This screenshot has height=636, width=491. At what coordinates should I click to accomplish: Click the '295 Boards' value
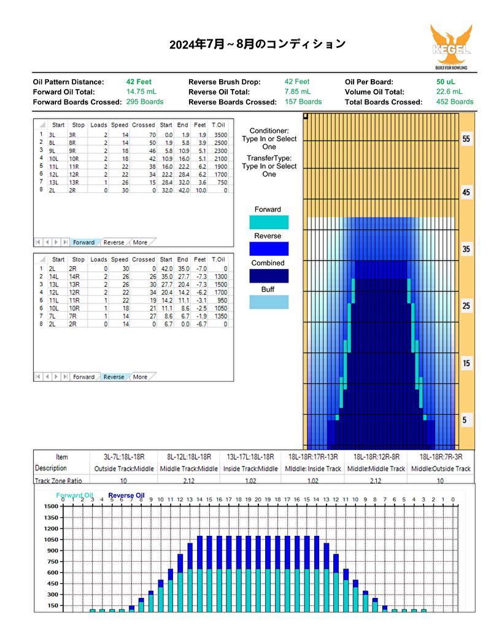click(145, 102)
